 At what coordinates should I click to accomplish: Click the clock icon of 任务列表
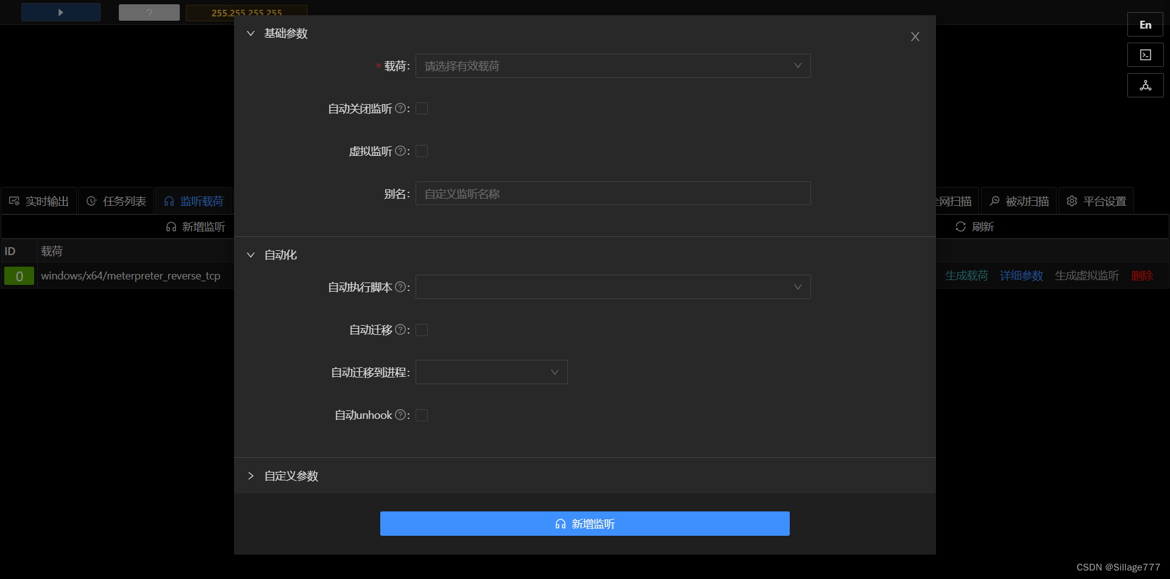tap(91, 201)
